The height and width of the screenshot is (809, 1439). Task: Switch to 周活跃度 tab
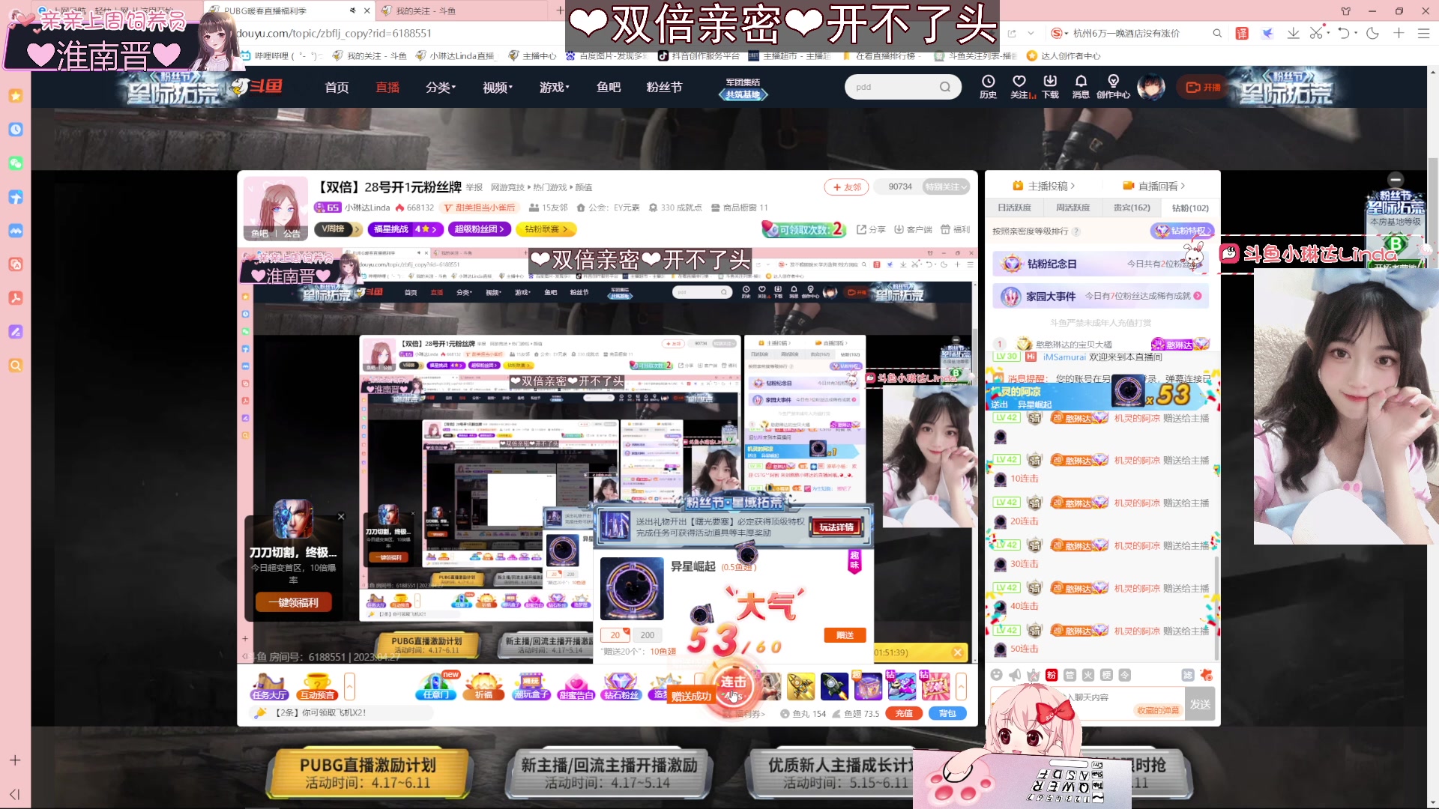[1073, 207]
